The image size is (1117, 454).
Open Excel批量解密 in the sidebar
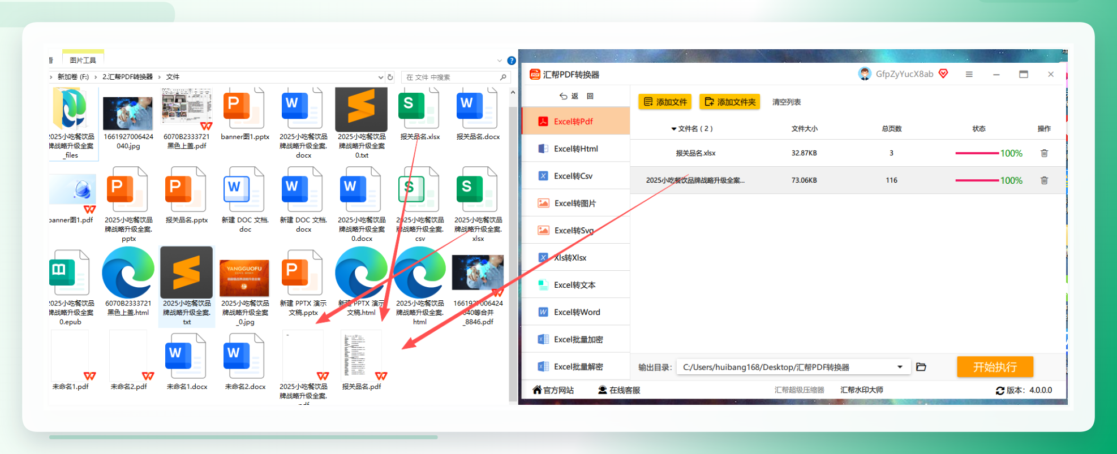(x=575, y=366)
